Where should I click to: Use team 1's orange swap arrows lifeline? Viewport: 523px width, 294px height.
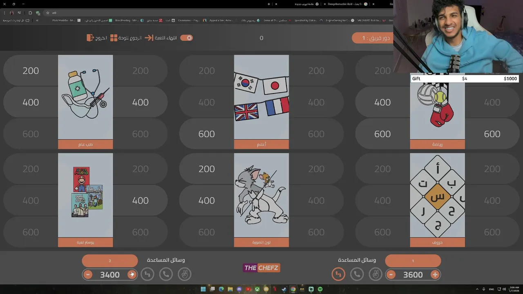338,274
